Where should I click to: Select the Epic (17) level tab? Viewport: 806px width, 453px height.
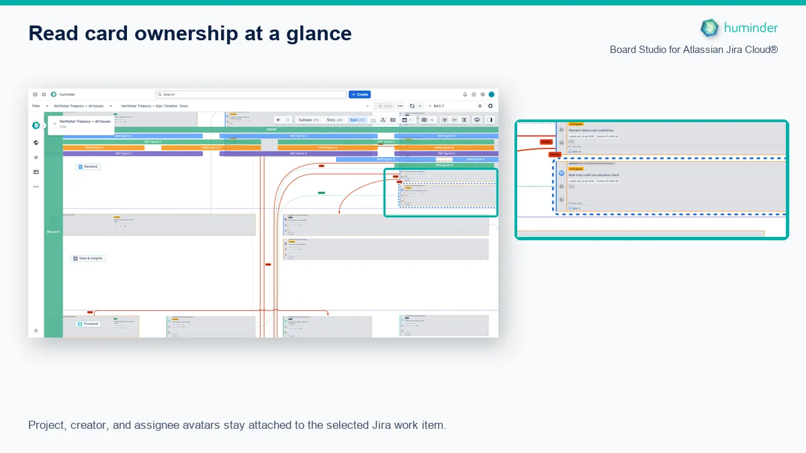coord(357,120)
